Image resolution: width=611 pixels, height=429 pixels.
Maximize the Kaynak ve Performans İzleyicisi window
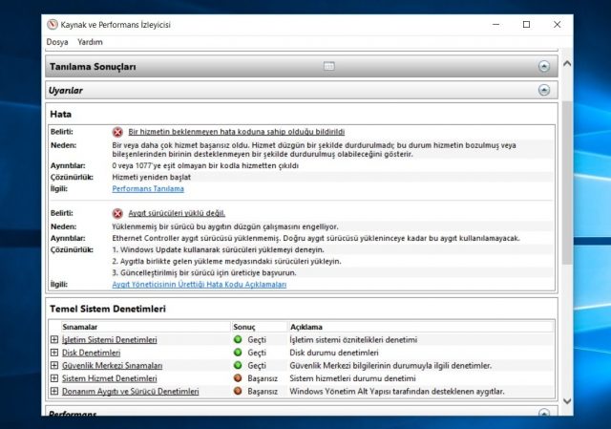(526, 25)
